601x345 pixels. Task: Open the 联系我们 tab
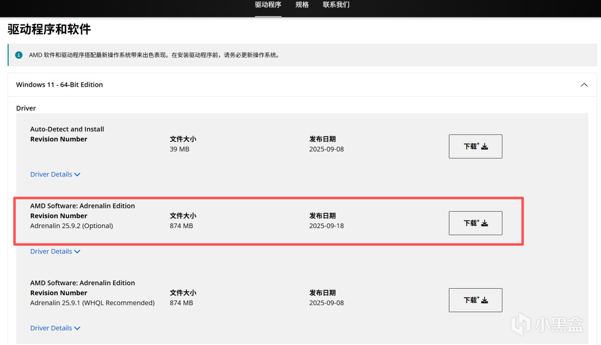(x=336, y=5)
